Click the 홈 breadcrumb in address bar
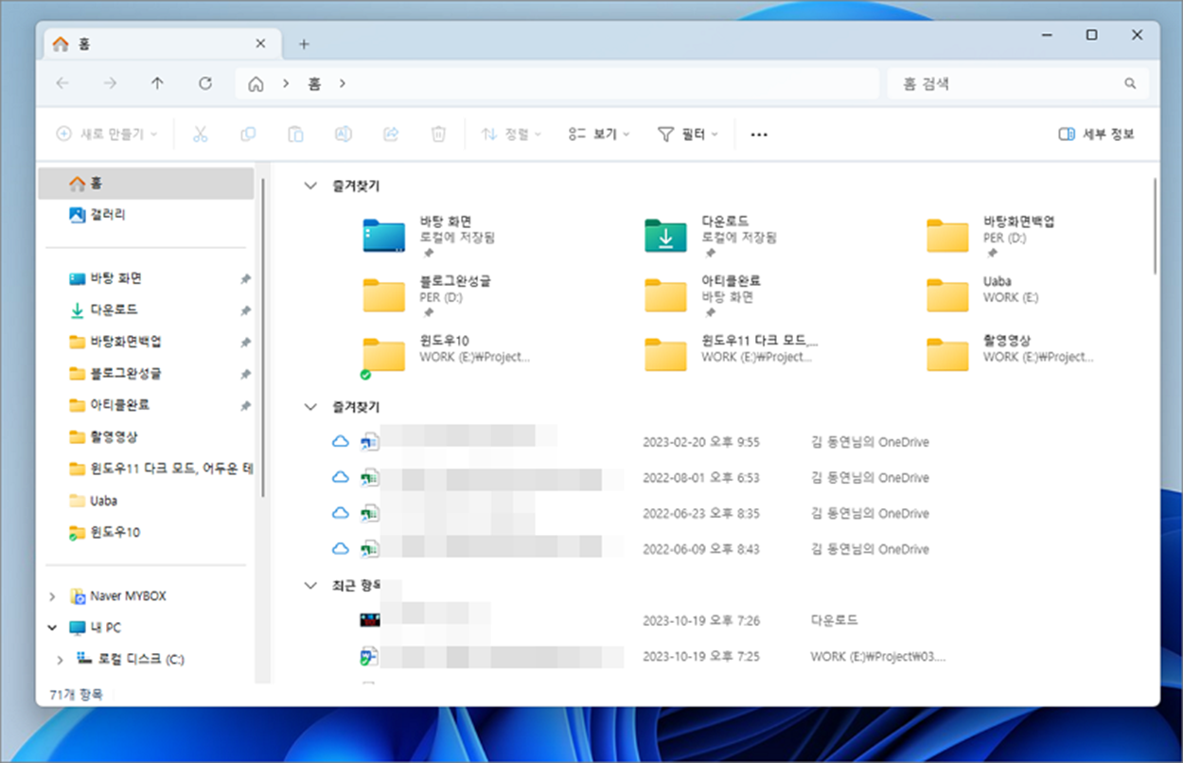Screen dimensions: 1183x763 pos(314,83)
